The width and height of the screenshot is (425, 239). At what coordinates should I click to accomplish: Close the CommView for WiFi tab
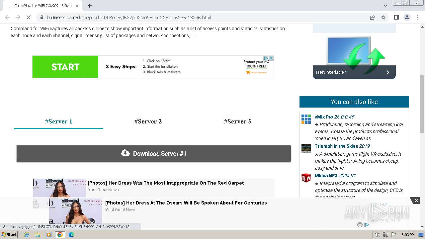(x=77, y=6)
